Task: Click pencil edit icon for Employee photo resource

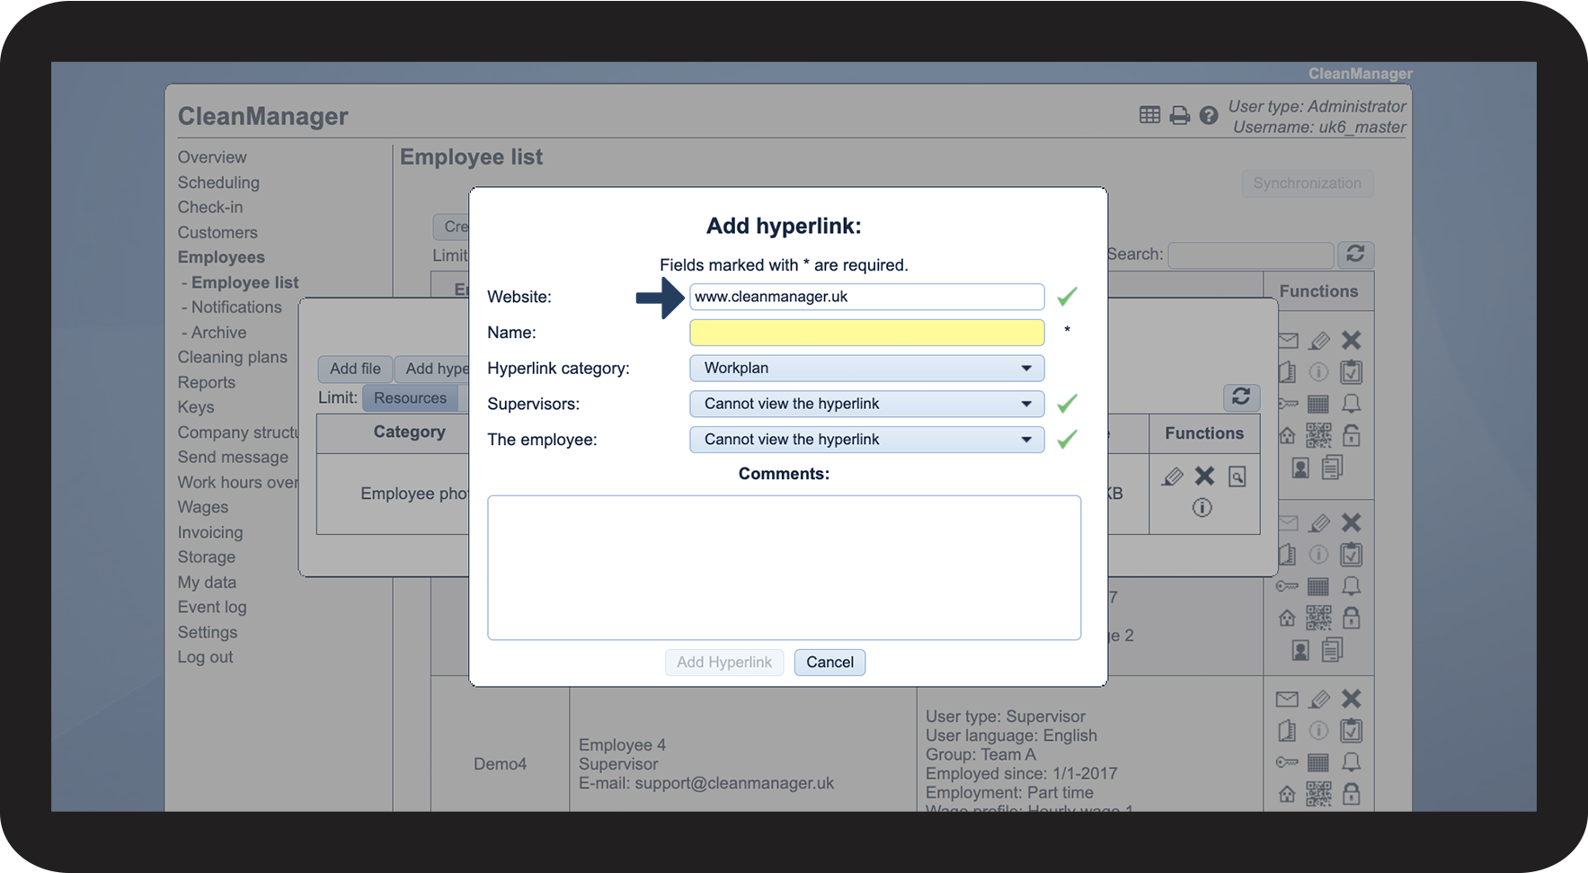Action: point(1172,477)
